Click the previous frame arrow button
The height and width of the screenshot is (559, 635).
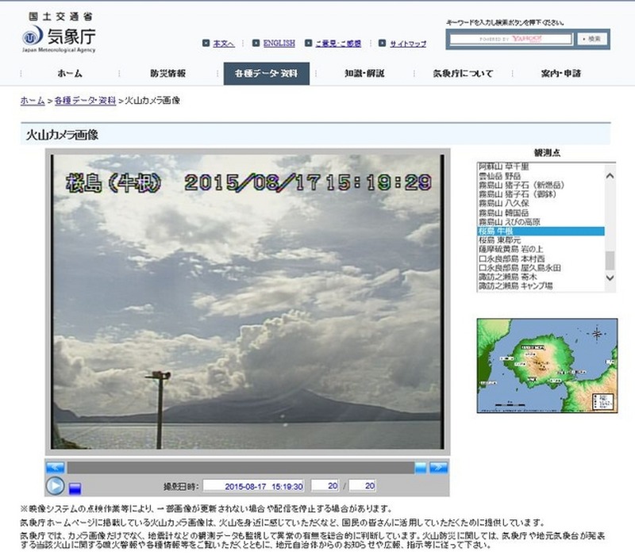pos(55,467)
